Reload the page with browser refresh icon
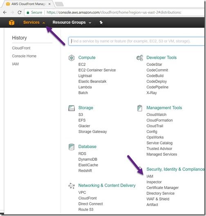The width and height of the screenshot is (206, 216). (20, 12)
